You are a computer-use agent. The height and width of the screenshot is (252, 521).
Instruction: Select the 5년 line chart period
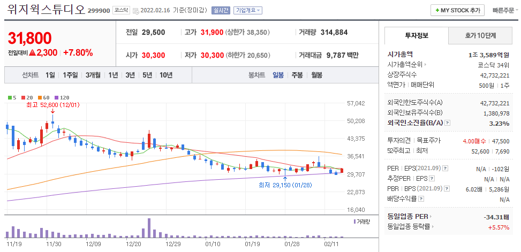tap(147, 75)
